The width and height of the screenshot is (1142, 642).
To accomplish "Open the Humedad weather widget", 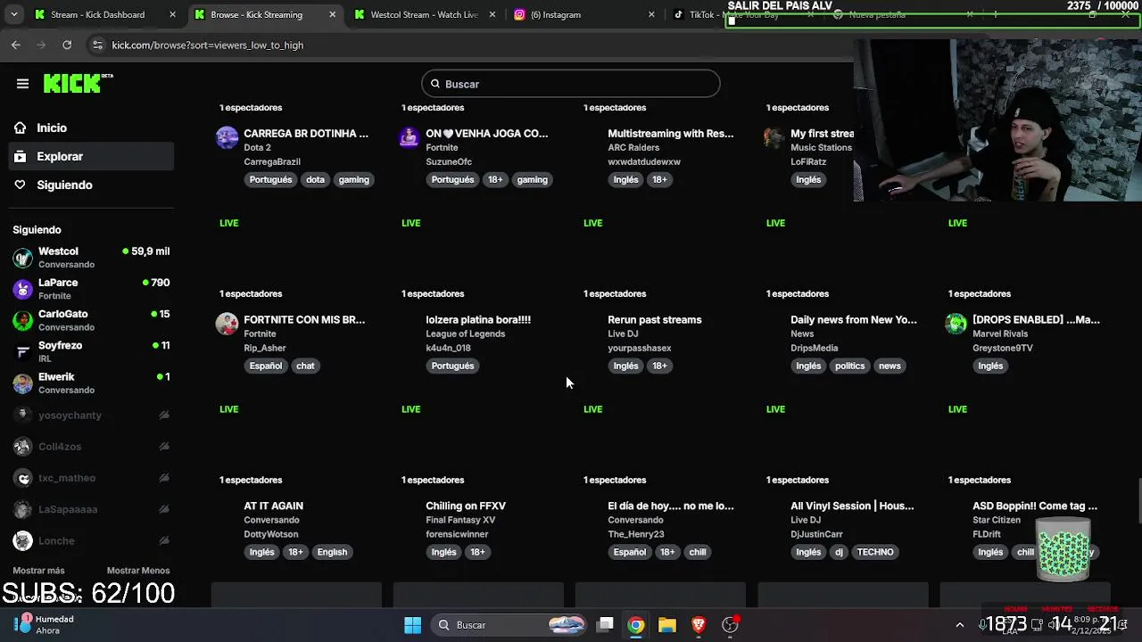I will pos(46,624).
